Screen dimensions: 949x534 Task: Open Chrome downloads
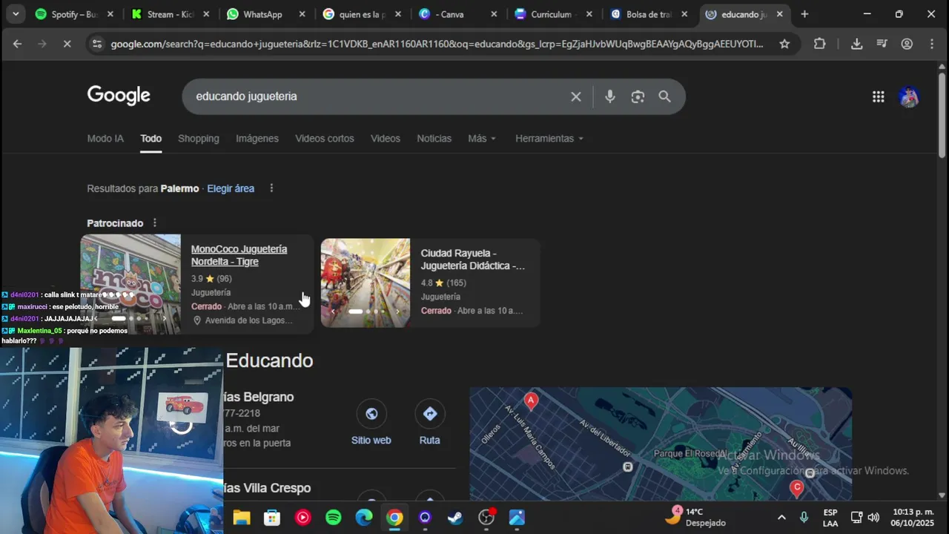[x=856, y=44]
